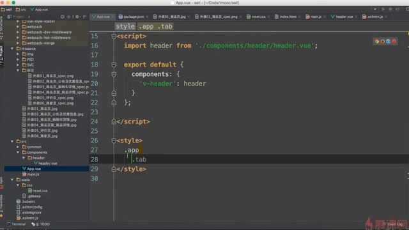Screen dimensions: 409x230
Task: Select .babelrc in the project tree
Action: coord(26,202)
